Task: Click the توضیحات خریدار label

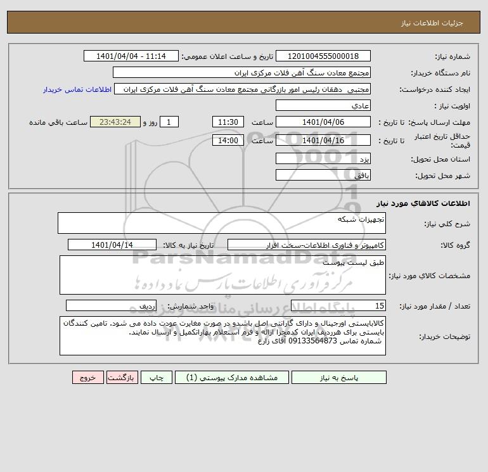Action: (445, 336)
